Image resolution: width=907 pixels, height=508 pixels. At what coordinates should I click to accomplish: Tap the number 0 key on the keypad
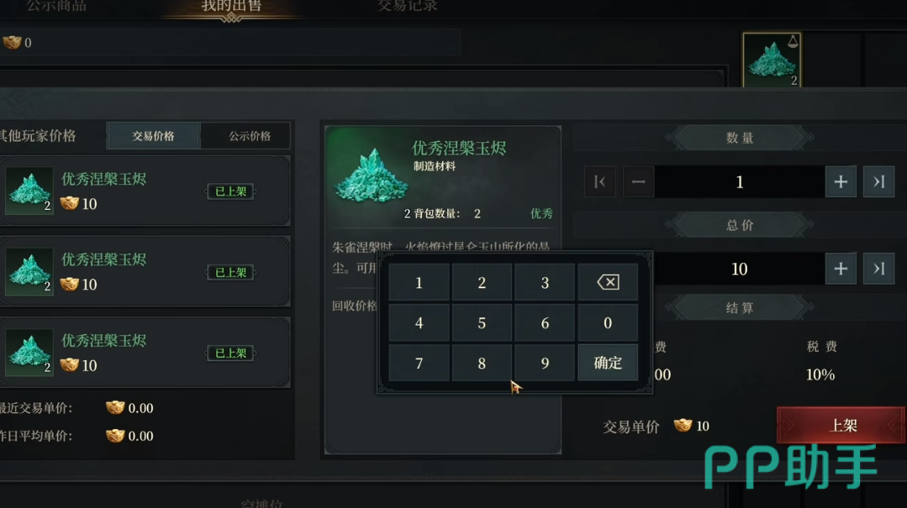(x=608, y=322)
